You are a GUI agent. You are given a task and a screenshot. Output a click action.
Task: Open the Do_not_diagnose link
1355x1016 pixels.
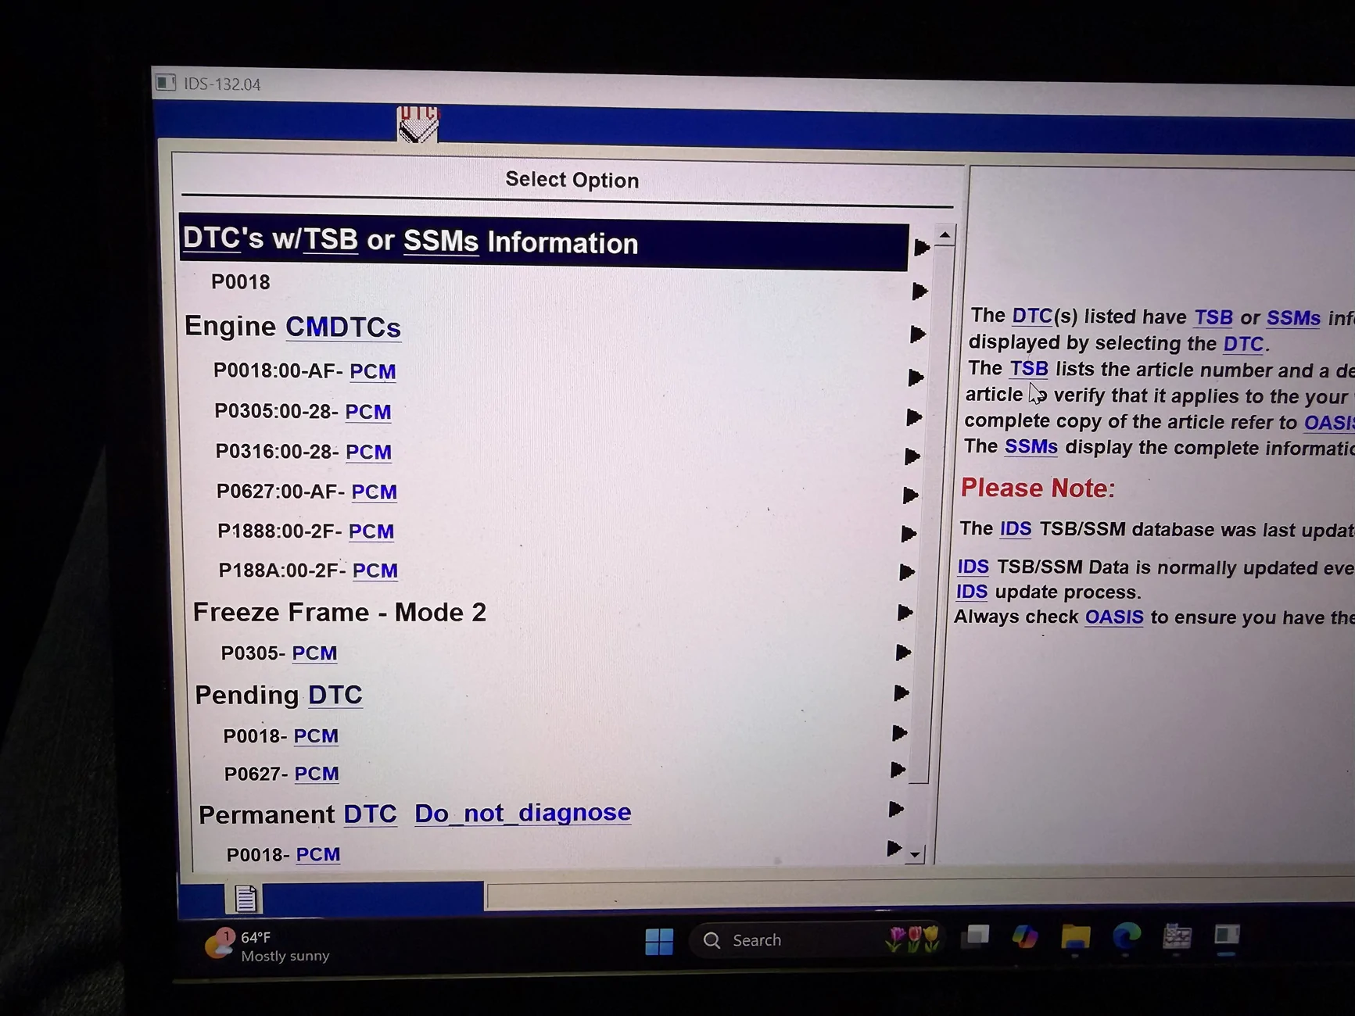(523, 813)
